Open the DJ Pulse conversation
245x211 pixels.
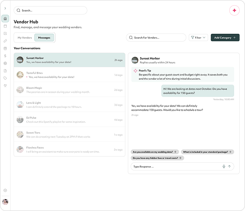tap(69, 120)
